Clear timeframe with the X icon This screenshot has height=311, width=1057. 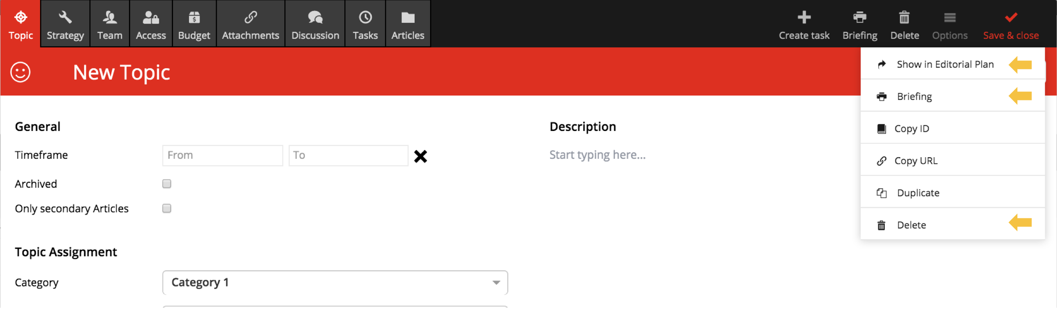click(420, 156)
